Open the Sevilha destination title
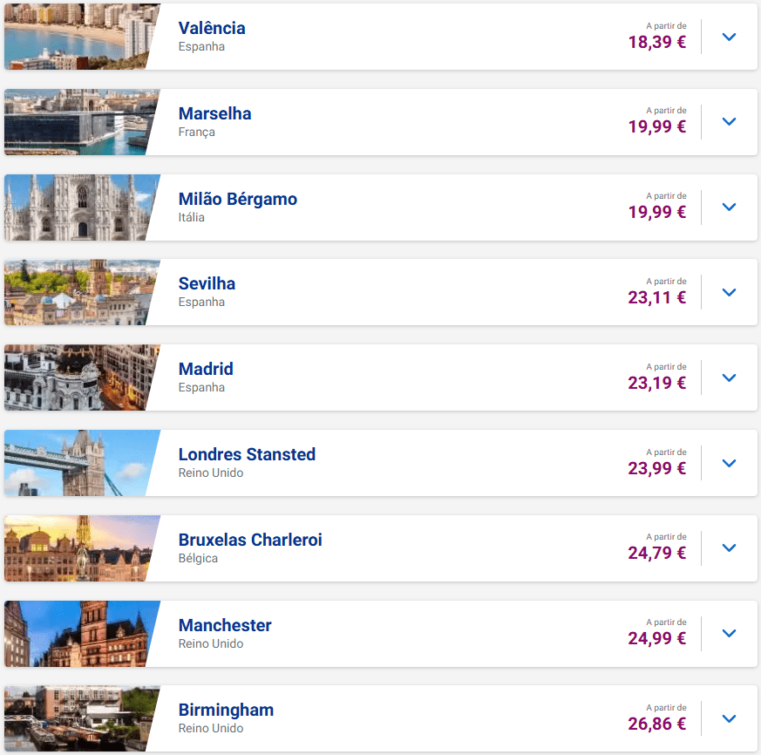 207,283
